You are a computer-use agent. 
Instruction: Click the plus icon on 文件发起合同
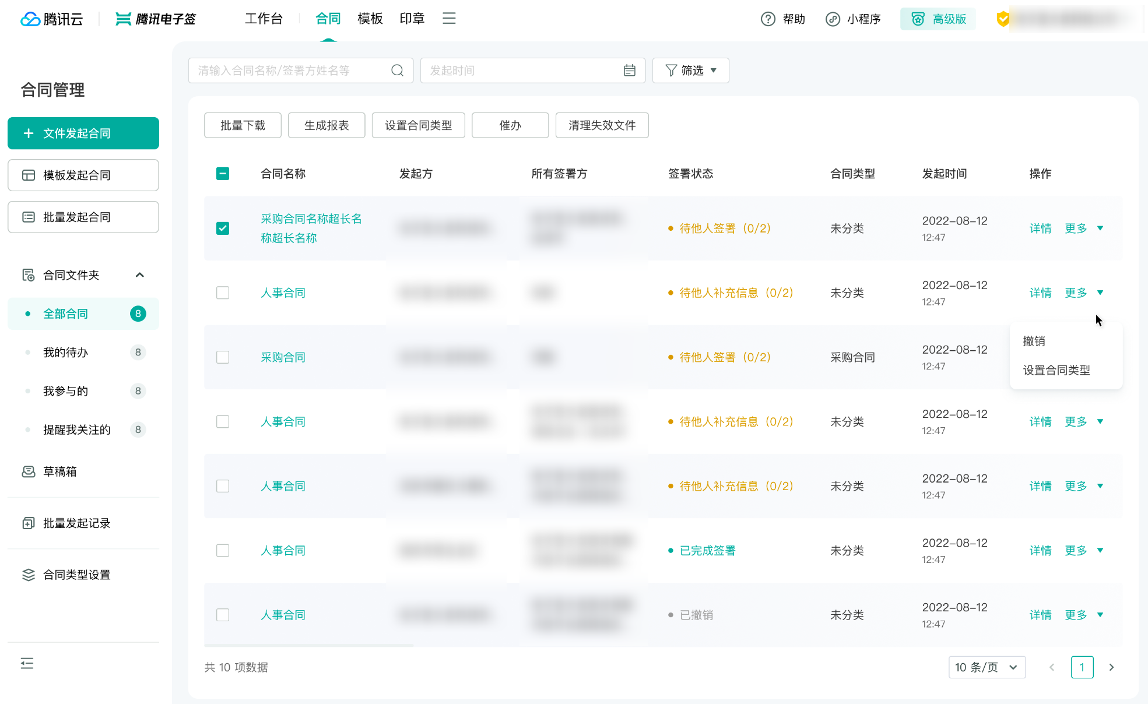(x=29, y=133)
